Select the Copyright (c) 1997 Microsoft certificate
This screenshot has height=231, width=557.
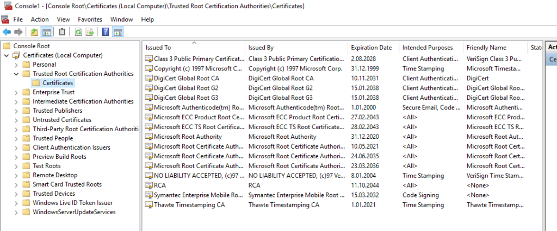click(x=198, y=68)
